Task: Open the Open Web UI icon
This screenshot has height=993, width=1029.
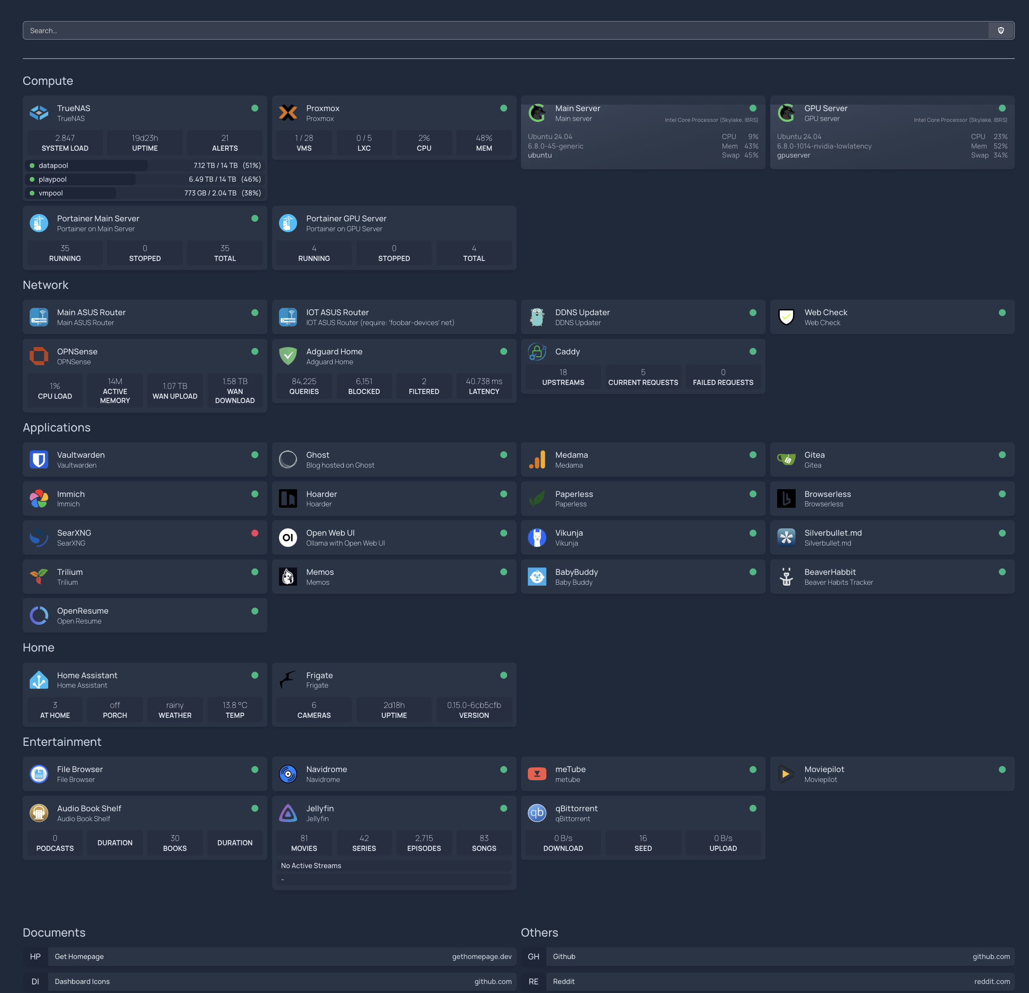Action: pos(288,538)
